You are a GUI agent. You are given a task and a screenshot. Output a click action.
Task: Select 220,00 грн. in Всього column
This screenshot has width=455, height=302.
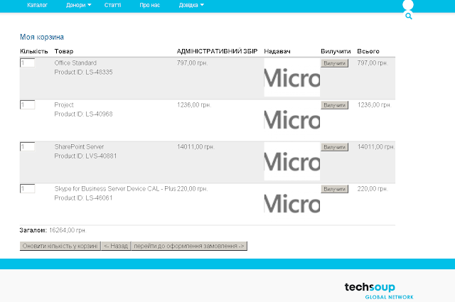tap(373, 189)
